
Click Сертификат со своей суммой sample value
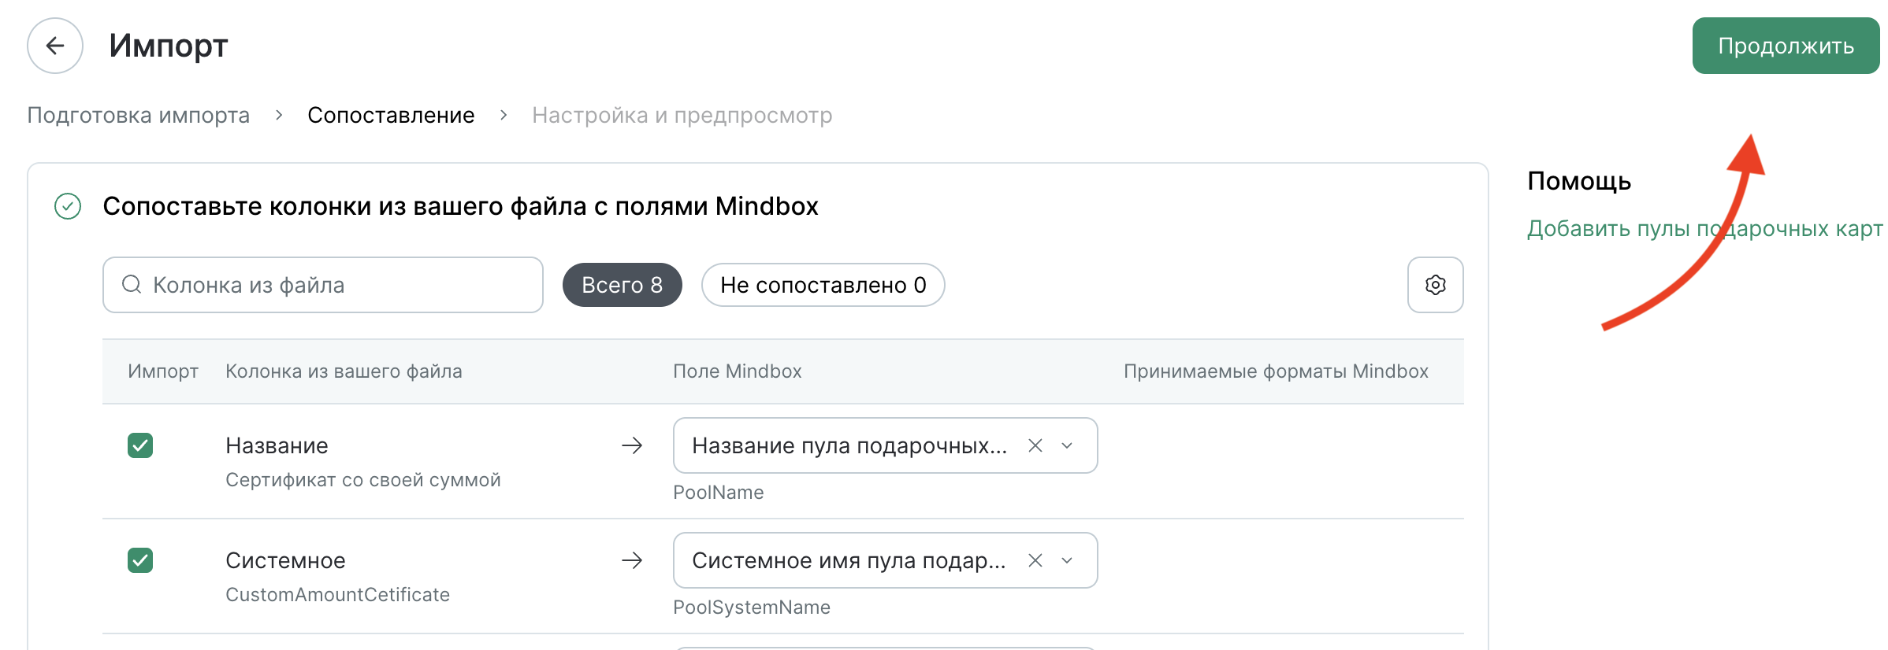pyautogui.click(x=363, y=480)
